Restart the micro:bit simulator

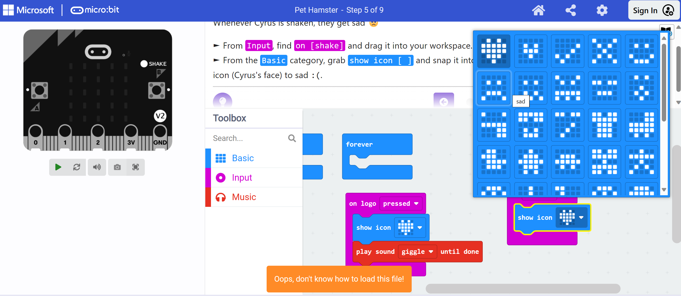77,167
